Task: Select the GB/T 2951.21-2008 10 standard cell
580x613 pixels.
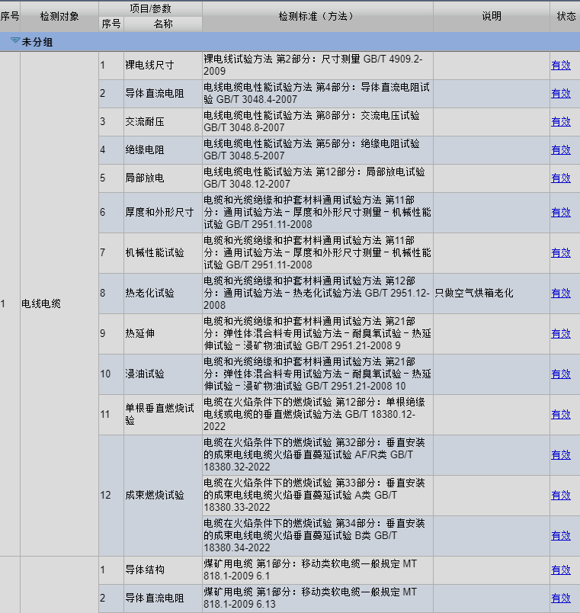Action: [x=317, y=374]
